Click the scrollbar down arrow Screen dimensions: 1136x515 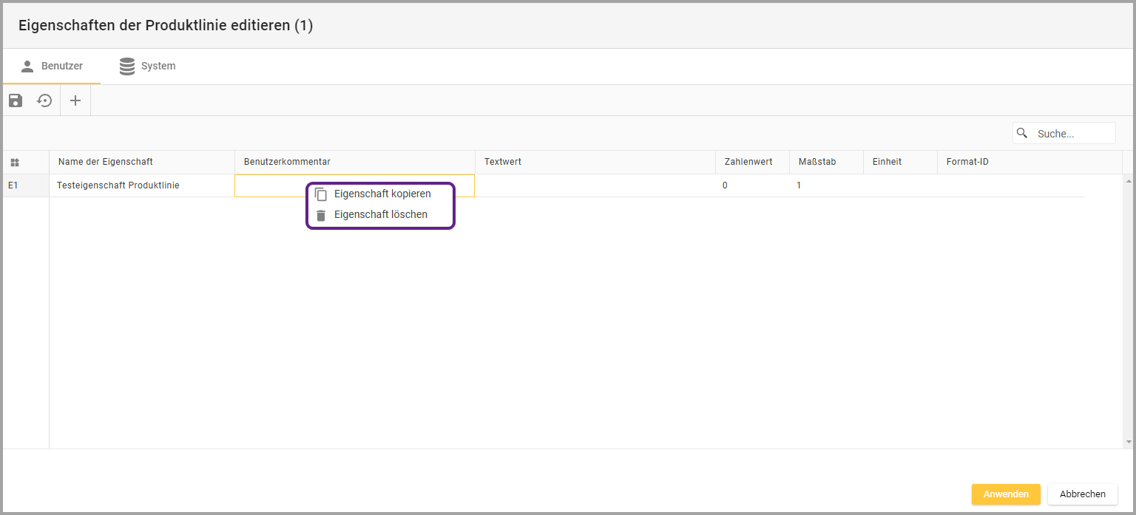[1128, 442]
